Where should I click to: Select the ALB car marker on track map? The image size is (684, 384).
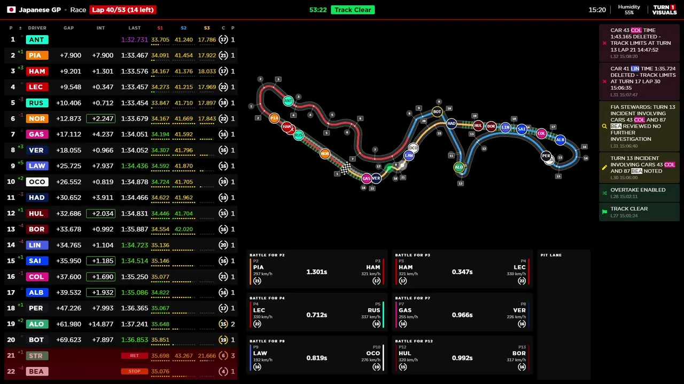(560, 140)
